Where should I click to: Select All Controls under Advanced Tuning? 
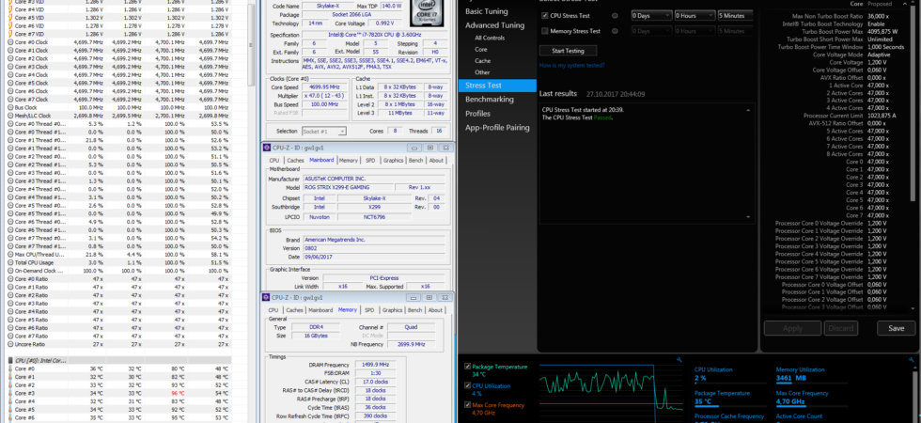[x=490, y=38]
